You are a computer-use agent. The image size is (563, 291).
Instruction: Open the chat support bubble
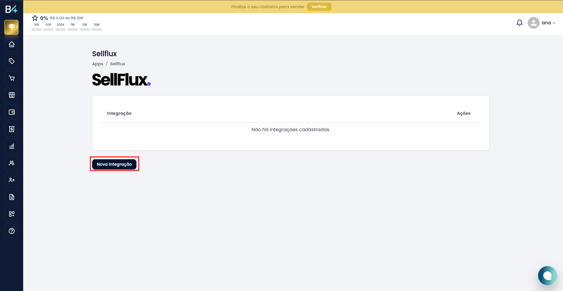pyautogui.click(x=547, y=275)
